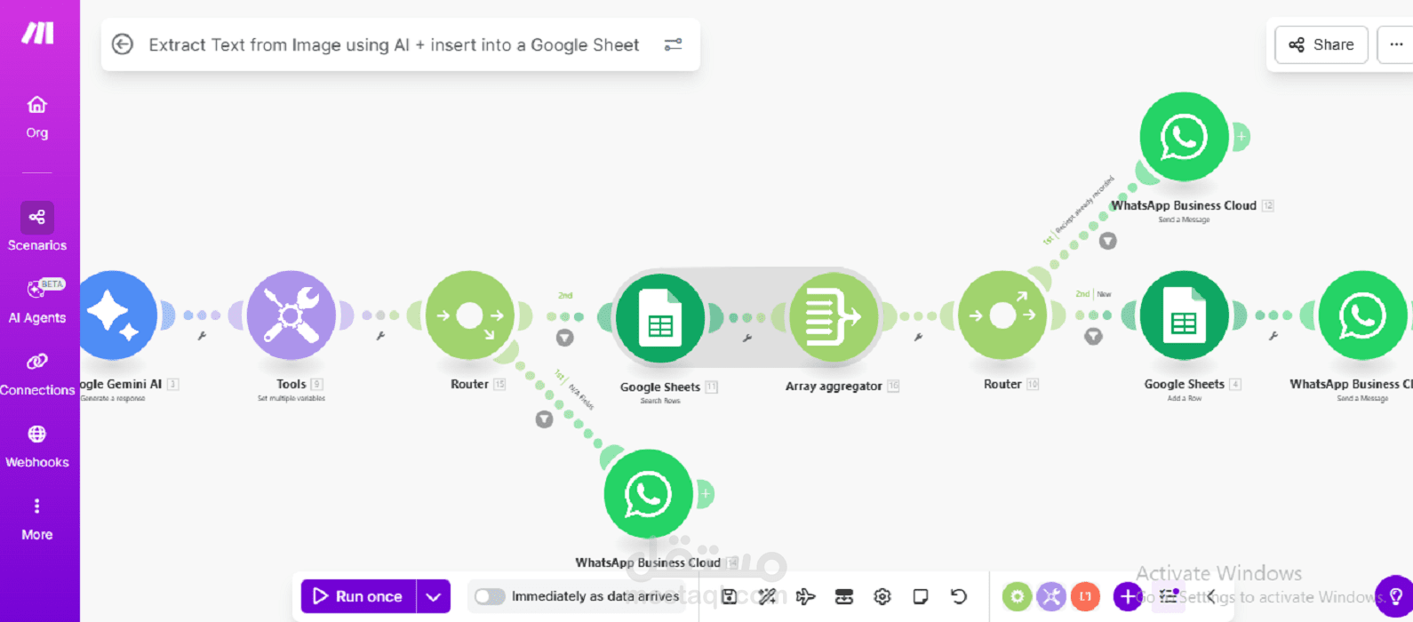The width and height of the screenshot is (1413, 622).
Task: Open the Tools set multiple variables module
Action: [x=291, y=315]
